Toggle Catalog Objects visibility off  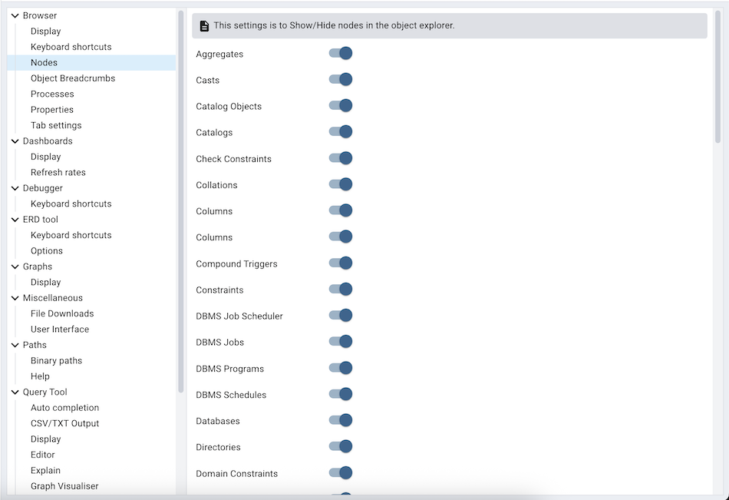[x=340, y=105]
